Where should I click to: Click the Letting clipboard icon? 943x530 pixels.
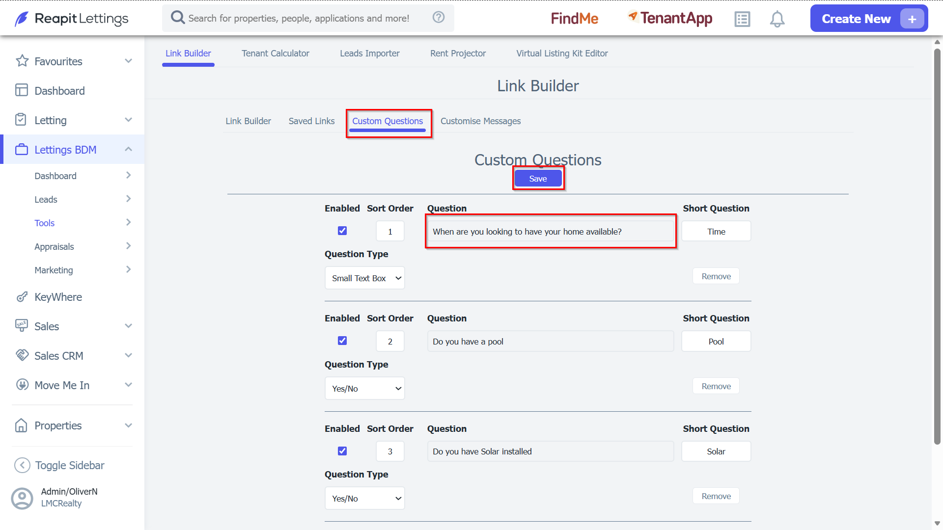pos(21,120)
